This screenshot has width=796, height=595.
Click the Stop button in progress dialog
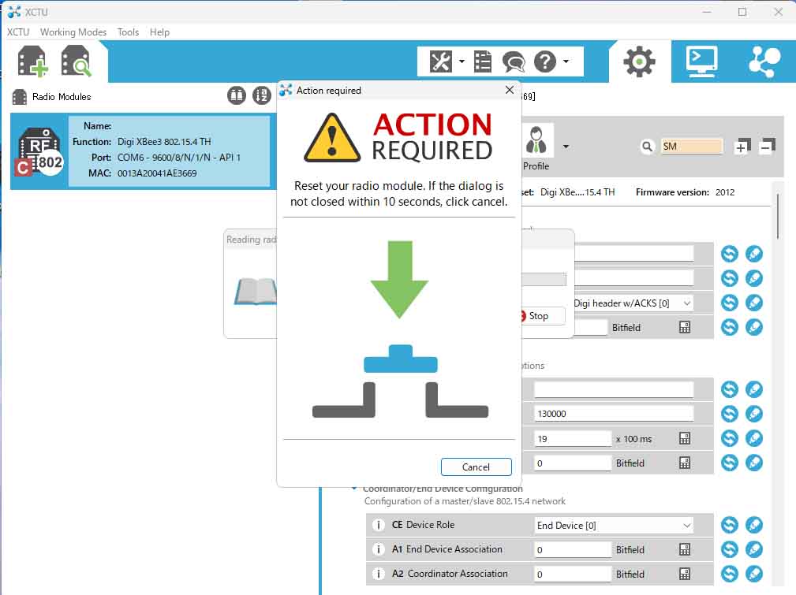[541, 316]
